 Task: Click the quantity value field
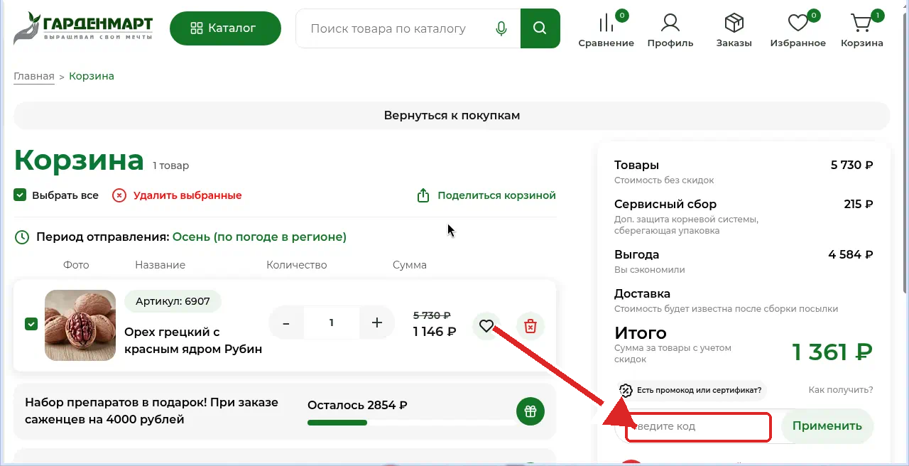[332, 323]
